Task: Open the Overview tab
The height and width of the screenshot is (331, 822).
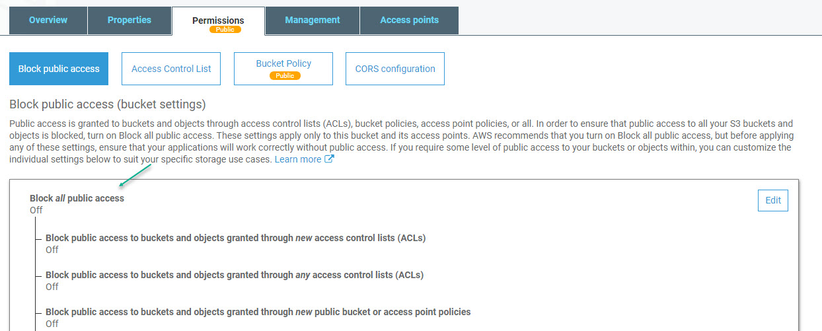Action: tap(48, 20)
